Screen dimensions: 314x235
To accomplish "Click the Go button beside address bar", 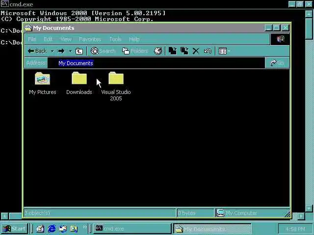I will tap(277, 63).
